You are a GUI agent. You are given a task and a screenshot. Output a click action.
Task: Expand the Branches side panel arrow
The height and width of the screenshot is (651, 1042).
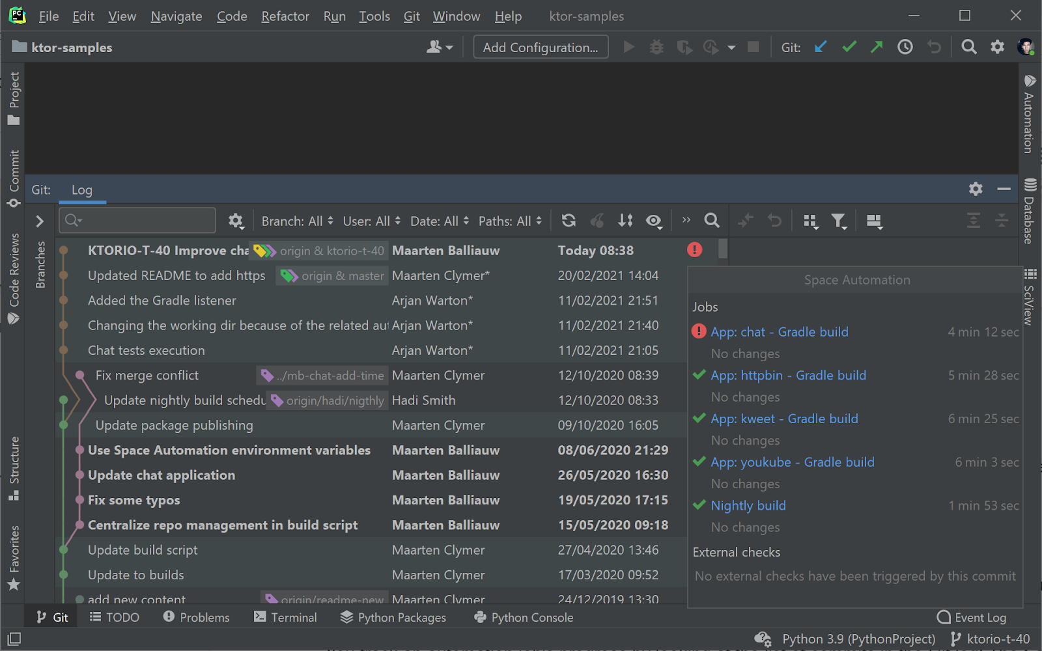point(40,221)
